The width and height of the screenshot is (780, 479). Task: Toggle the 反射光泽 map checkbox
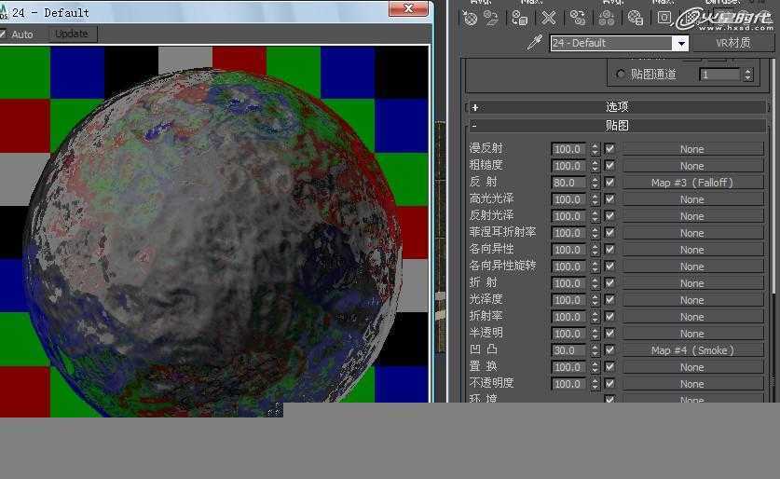tap(609, 216)
